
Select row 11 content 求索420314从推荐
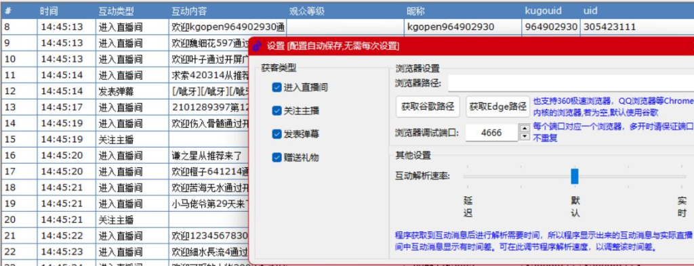209,75
